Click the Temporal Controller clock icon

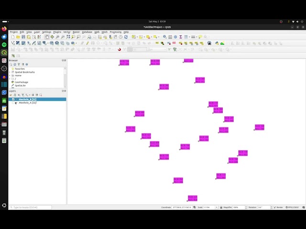click(x=120, y=37)
